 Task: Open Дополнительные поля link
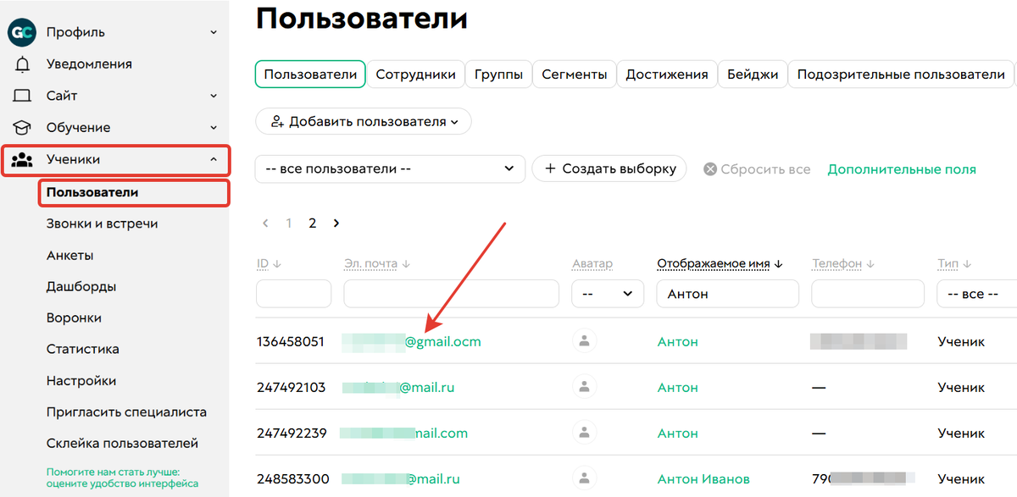pyautogui.click(x=901, y=168)
